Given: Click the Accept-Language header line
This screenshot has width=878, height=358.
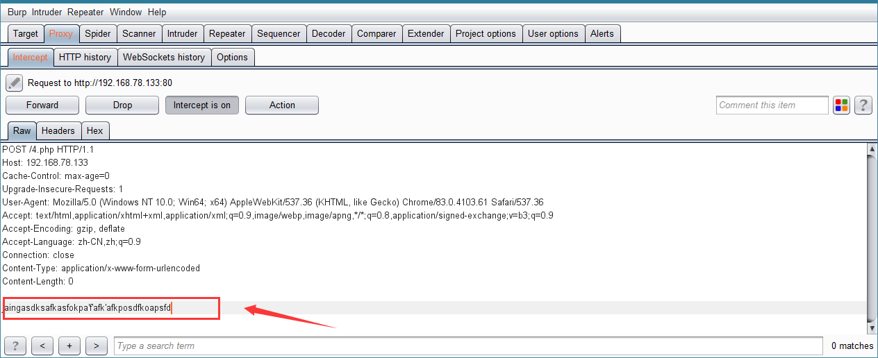Looking at the screenshot, I should pos(72,242).
